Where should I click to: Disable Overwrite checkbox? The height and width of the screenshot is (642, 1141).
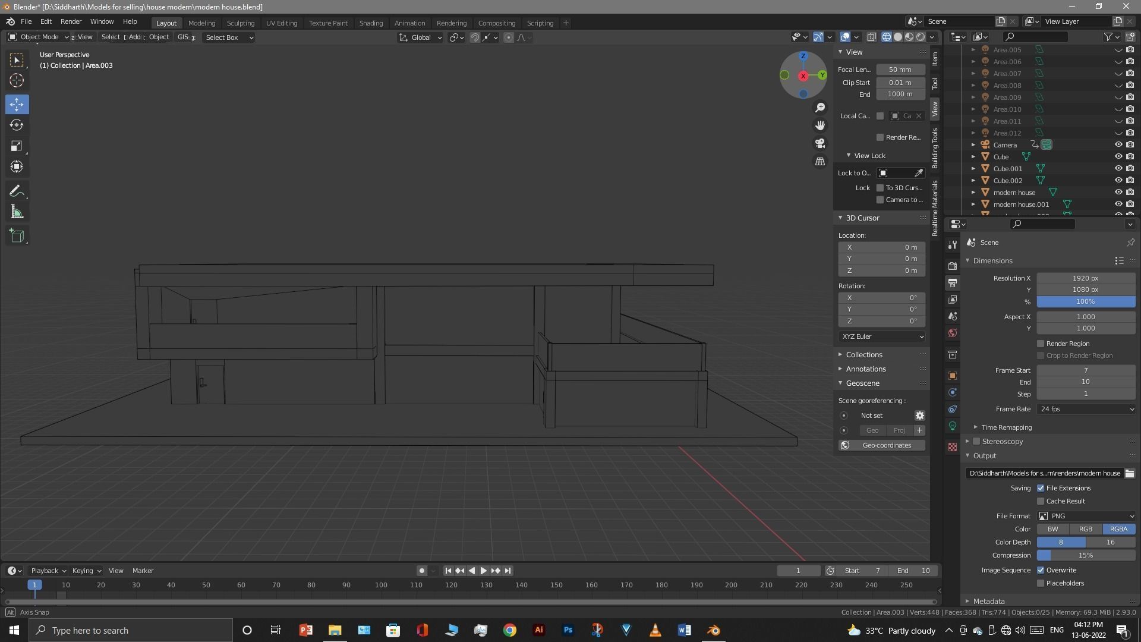tap(1041, 570)
